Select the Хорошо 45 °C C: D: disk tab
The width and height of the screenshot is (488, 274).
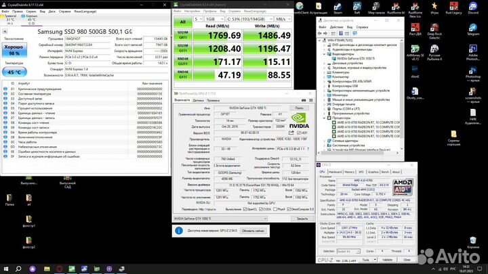(30, 20)
